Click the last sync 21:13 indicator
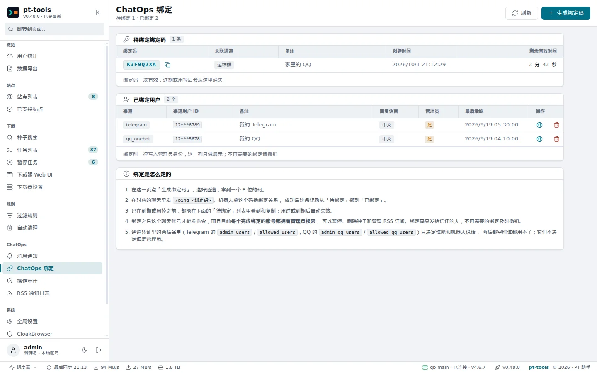 coord(67,368)
